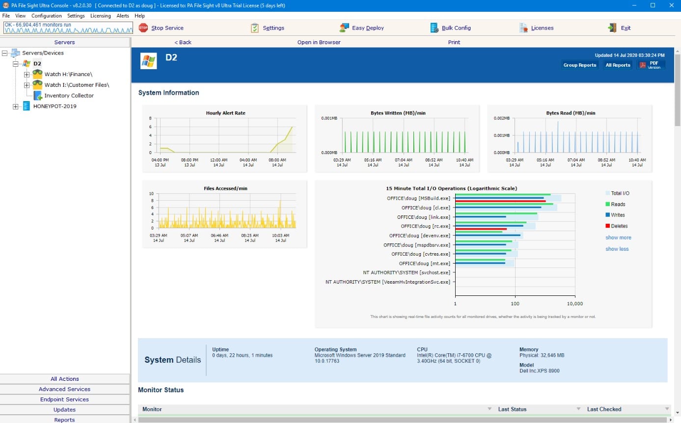Open the File menu
Screen dimensions: 681x423
(6, 16)
